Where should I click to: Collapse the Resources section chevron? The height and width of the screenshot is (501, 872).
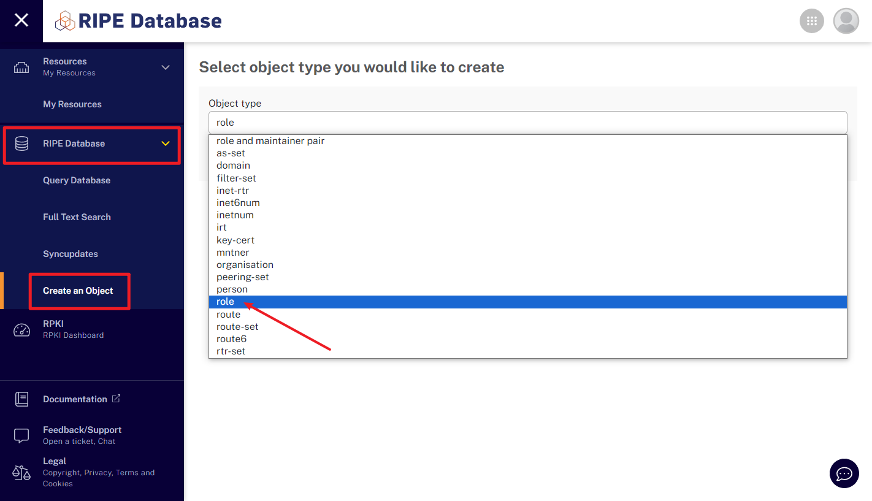(x=166, y=67)
